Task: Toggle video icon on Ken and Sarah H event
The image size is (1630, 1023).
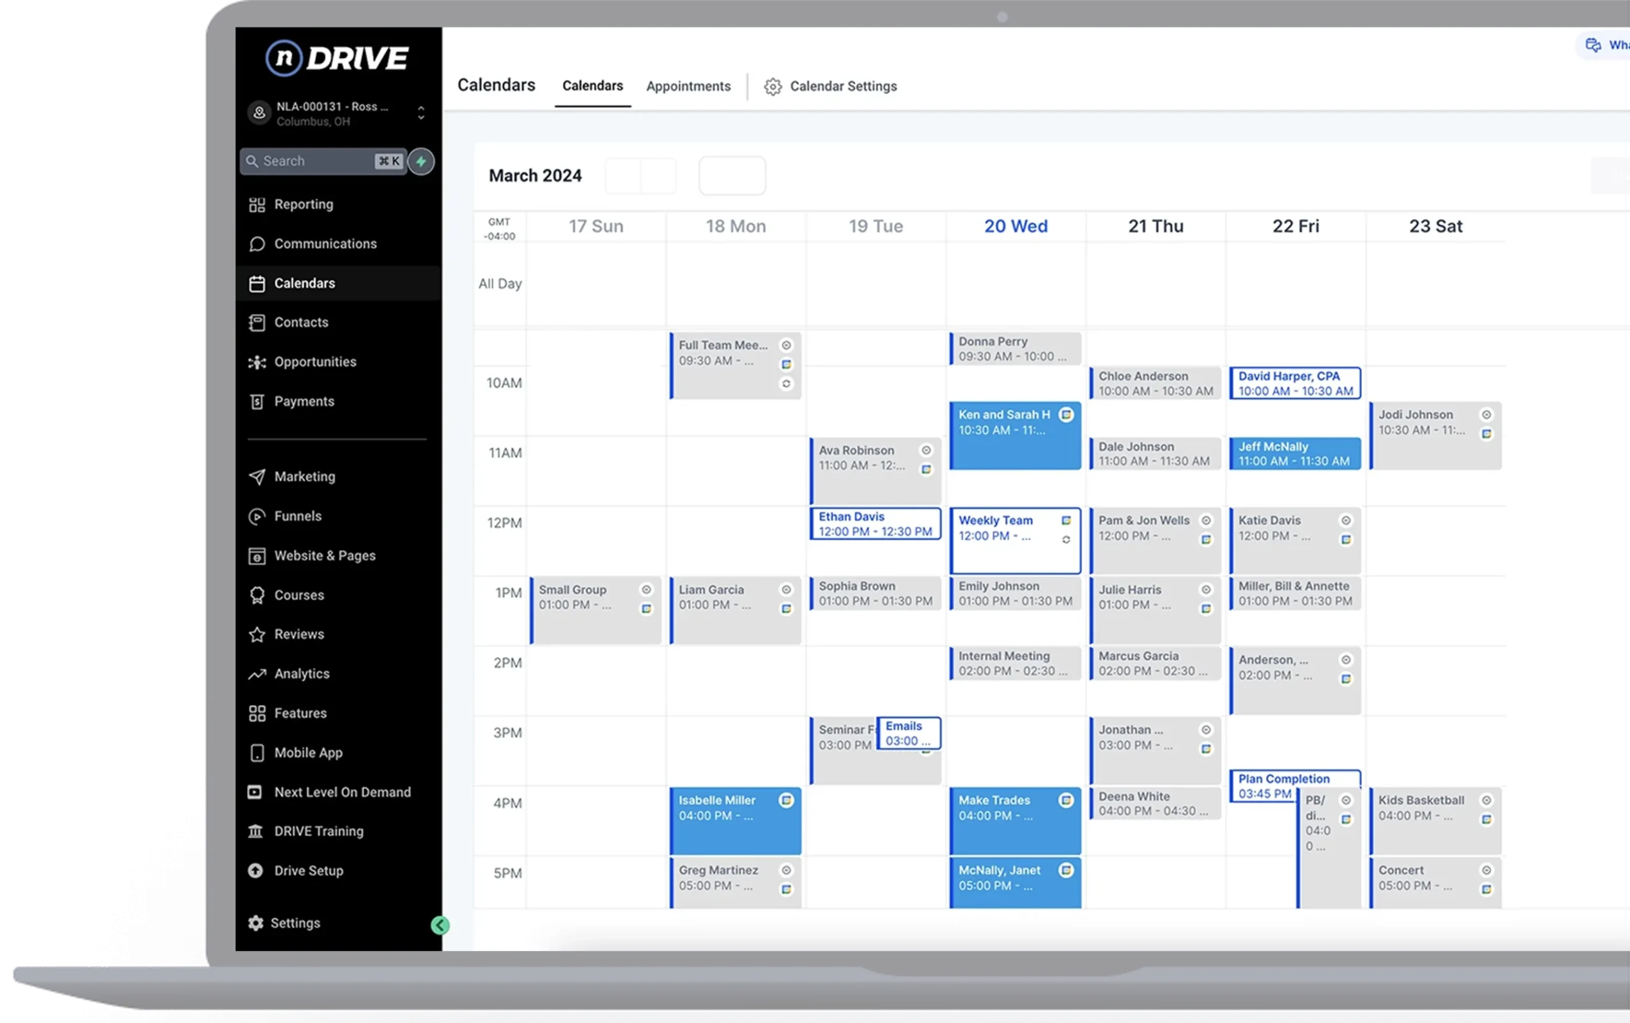Action: point(1067,414)
